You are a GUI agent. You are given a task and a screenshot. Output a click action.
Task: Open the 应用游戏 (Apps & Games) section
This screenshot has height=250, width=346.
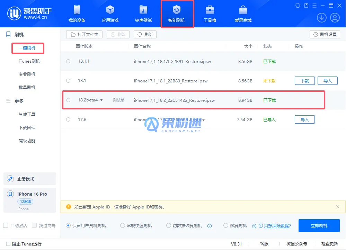coord(110,14)
